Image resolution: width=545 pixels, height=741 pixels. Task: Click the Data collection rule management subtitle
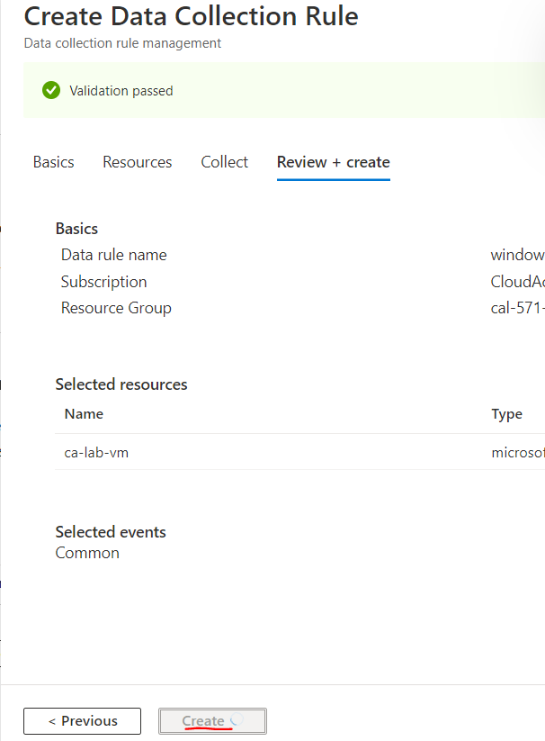click(x=122, y=43)
